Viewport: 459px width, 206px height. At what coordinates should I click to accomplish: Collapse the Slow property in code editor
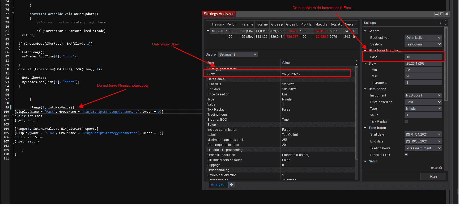pos(13,137)
